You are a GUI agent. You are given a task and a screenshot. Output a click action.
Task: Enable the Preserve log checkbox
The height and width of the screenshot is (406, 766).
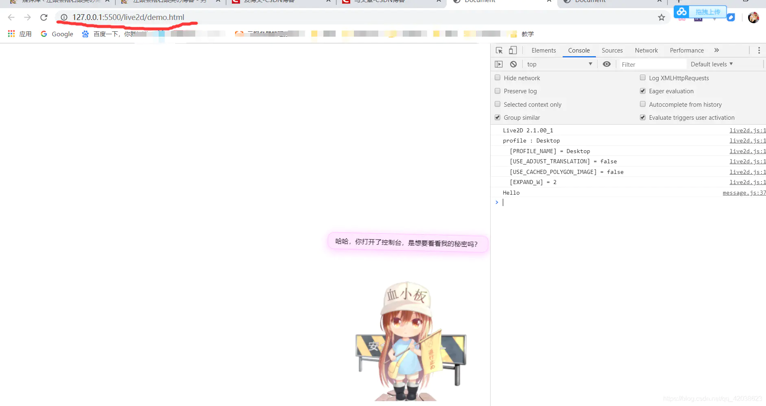click(x=498, y=91)
